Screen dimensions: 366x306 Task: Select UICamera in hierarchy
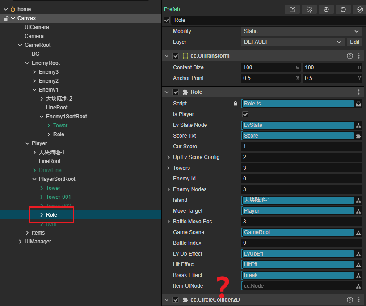point(37,27)
